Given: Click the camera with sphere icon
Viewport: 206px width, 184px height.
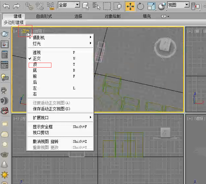Looking at the screenshot, I should coord(5,101).
